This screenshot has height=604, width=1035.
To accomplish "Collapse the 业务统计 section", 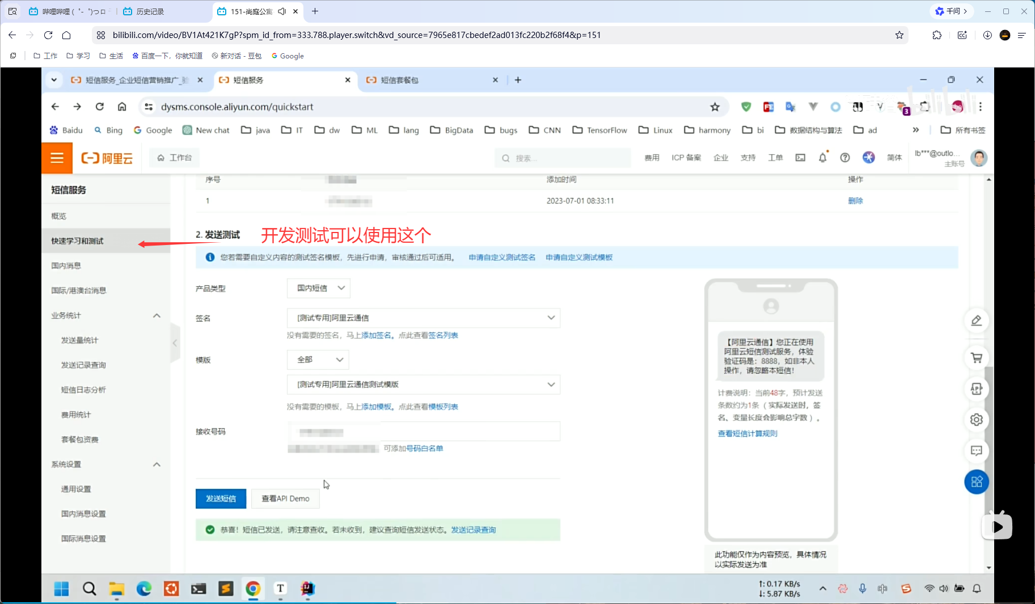I will click(x=157, y=315).
